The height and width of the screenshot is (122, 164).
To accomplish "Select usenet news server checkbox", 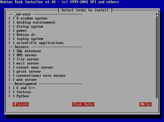I will pos(12,67).
